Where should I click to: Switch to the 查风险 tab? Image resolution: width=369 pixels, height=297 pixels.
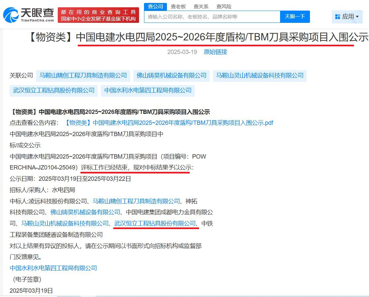tap(224, 7)
